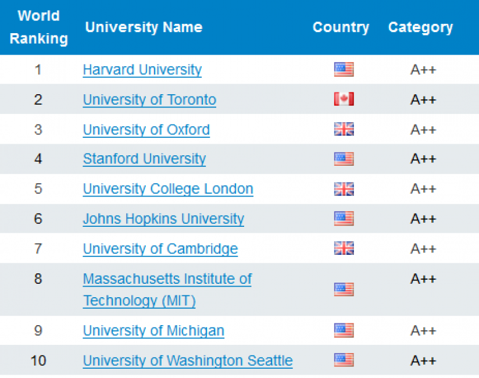The width and height of the screenshot is (479, 378).
Task: Open the University of Cambridge link
Action: (x=160, y=249)
